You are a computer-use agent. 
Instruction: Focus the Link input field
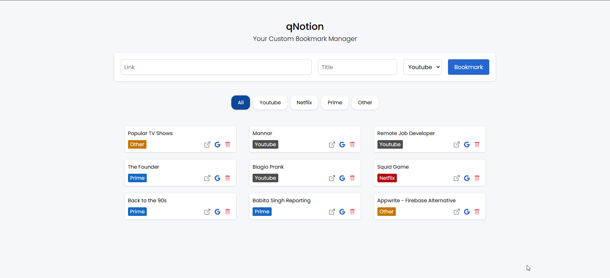click(x=216, y=67)
